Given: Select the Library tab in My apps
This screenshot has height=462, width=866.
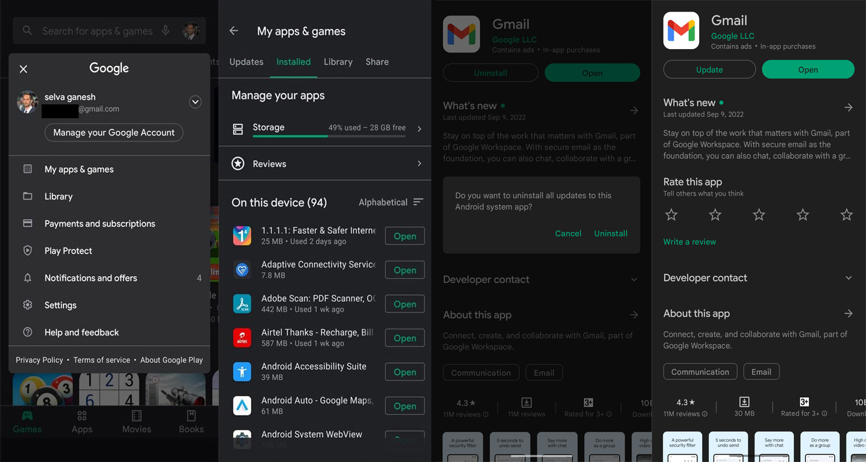Looking at the screenshot, I should (x=338, y=62).
